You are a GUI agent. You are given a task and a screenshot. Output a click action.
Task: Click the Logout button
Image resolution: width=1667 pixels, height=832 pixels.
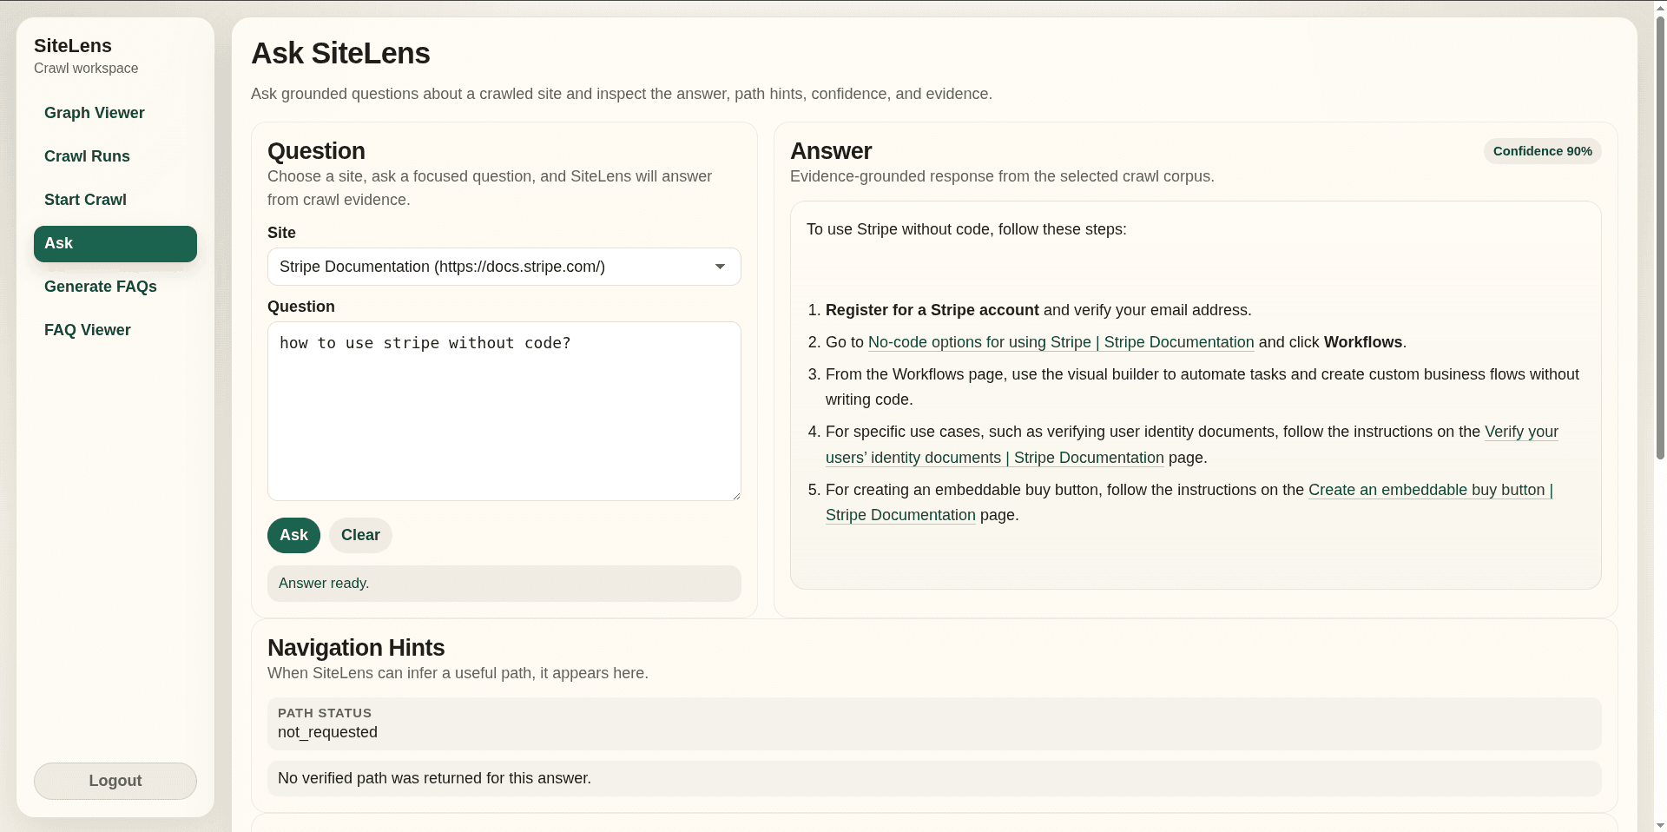click(x=115, y=781)
